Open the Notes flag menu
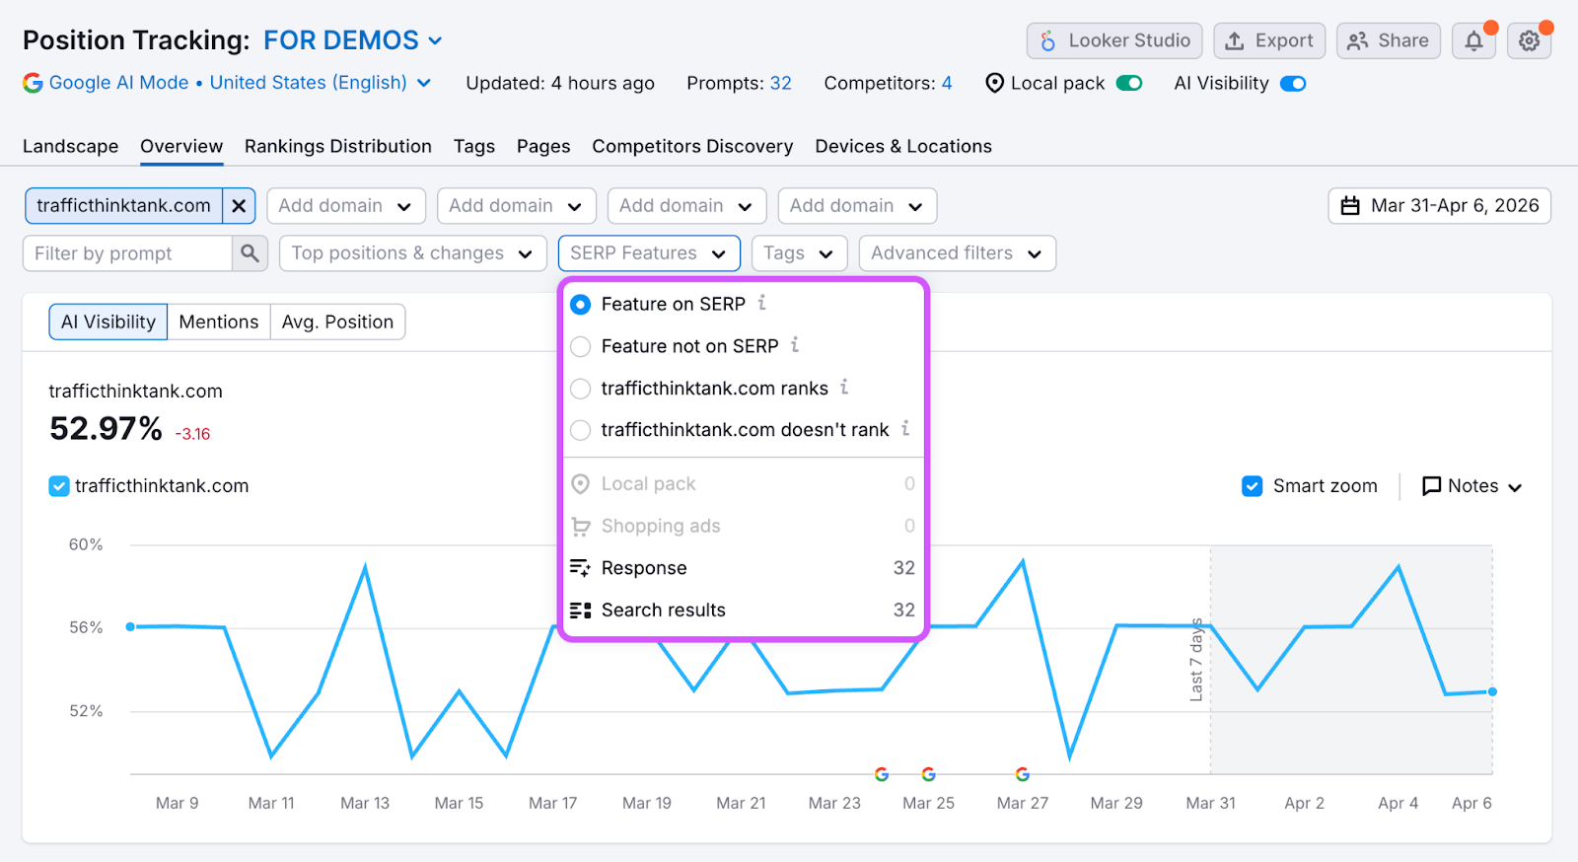Viewport: 1578px width, 862px height. (1471, 486)
